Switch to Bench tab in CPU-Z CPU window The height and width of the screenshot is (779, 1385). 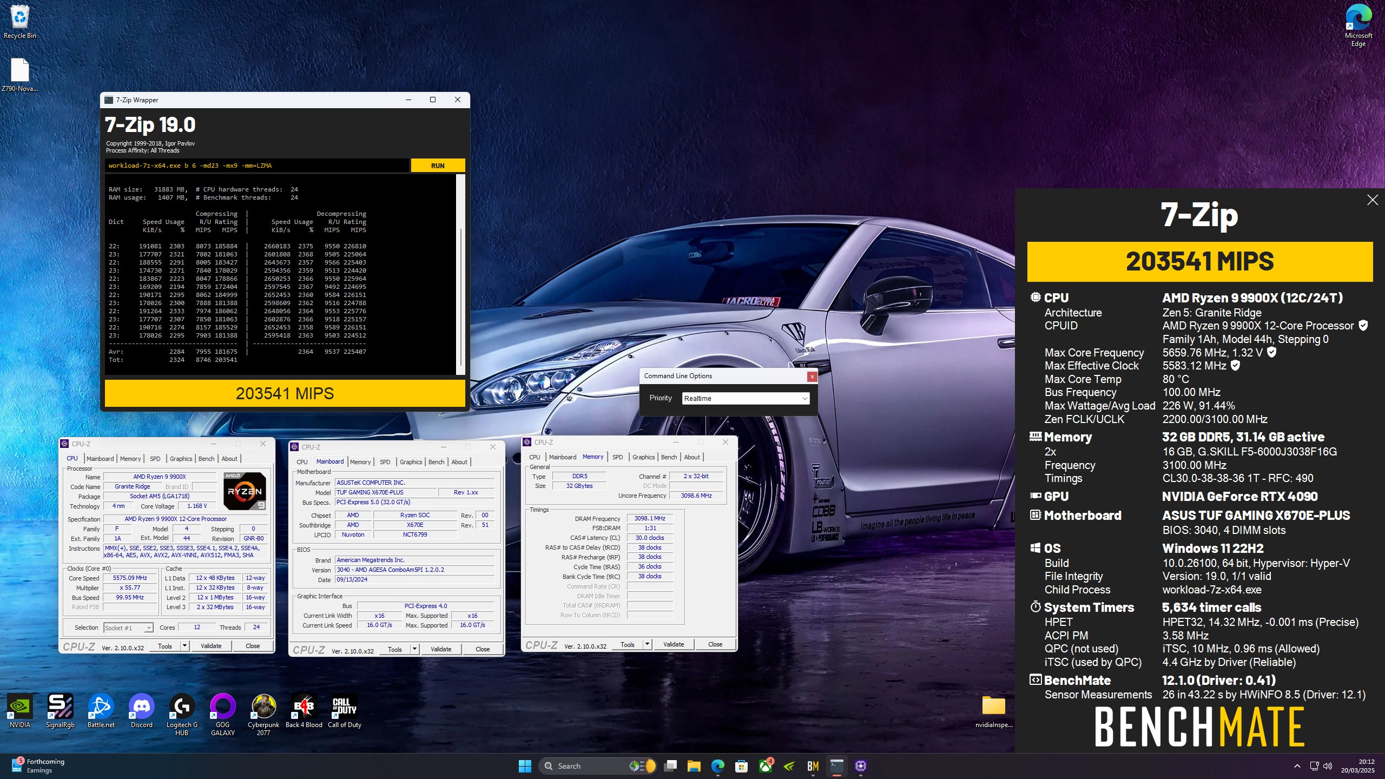tap(206, 459)
